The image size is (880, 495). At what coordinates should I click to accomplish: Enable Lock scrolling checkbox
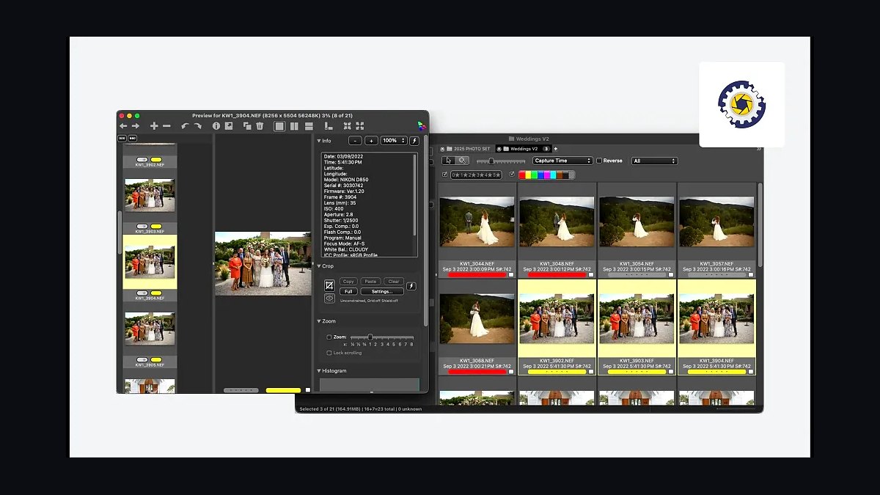click(329, 353)
